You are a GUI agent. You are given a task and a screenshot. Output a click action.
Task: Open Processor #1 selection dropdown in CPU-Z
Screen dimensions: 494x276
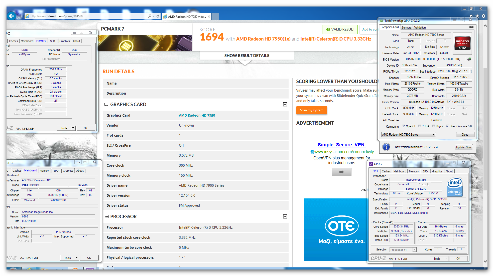pos(403,249)
